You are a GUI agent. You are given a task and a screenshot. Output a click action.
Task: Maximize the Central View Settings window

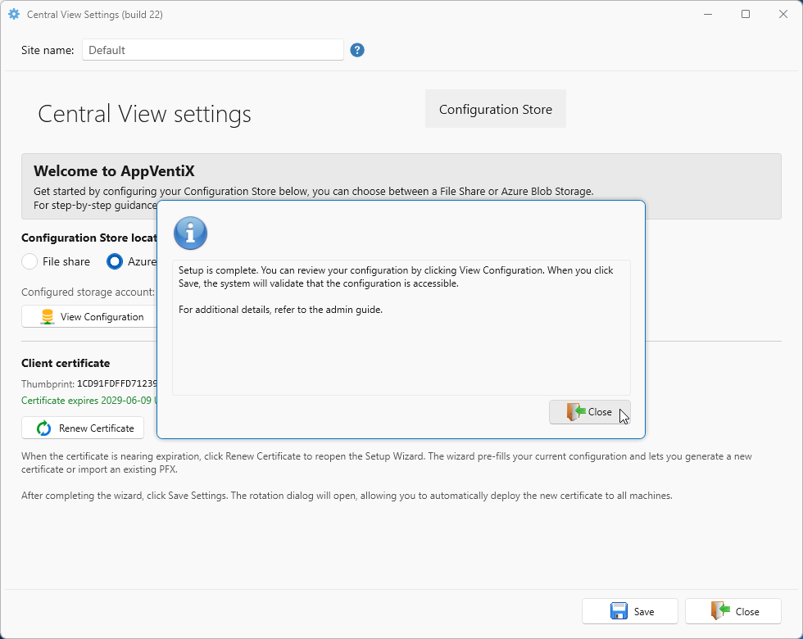tap(746, 15)
